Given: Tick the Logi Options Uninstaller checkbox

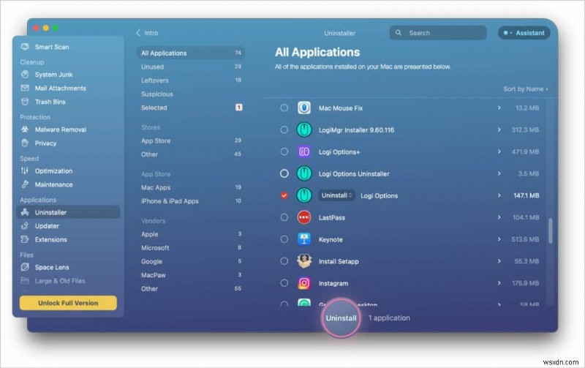Looking at the screenshot, I should tap(284, 173).
